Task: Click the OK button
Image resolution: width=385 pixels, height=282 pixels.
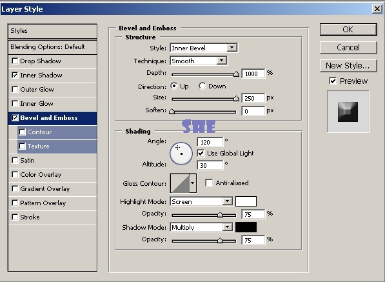Action: pos(348,30)
